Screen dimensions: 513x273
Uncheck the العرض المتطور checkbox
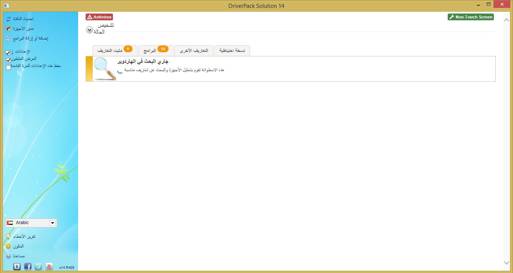pos(8,60)
